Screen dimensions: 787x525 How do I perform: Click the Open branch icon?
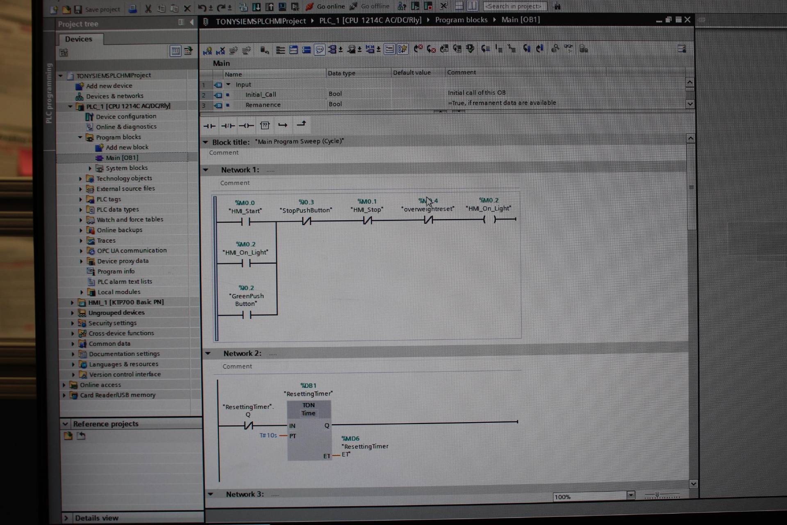coord(283,125)
